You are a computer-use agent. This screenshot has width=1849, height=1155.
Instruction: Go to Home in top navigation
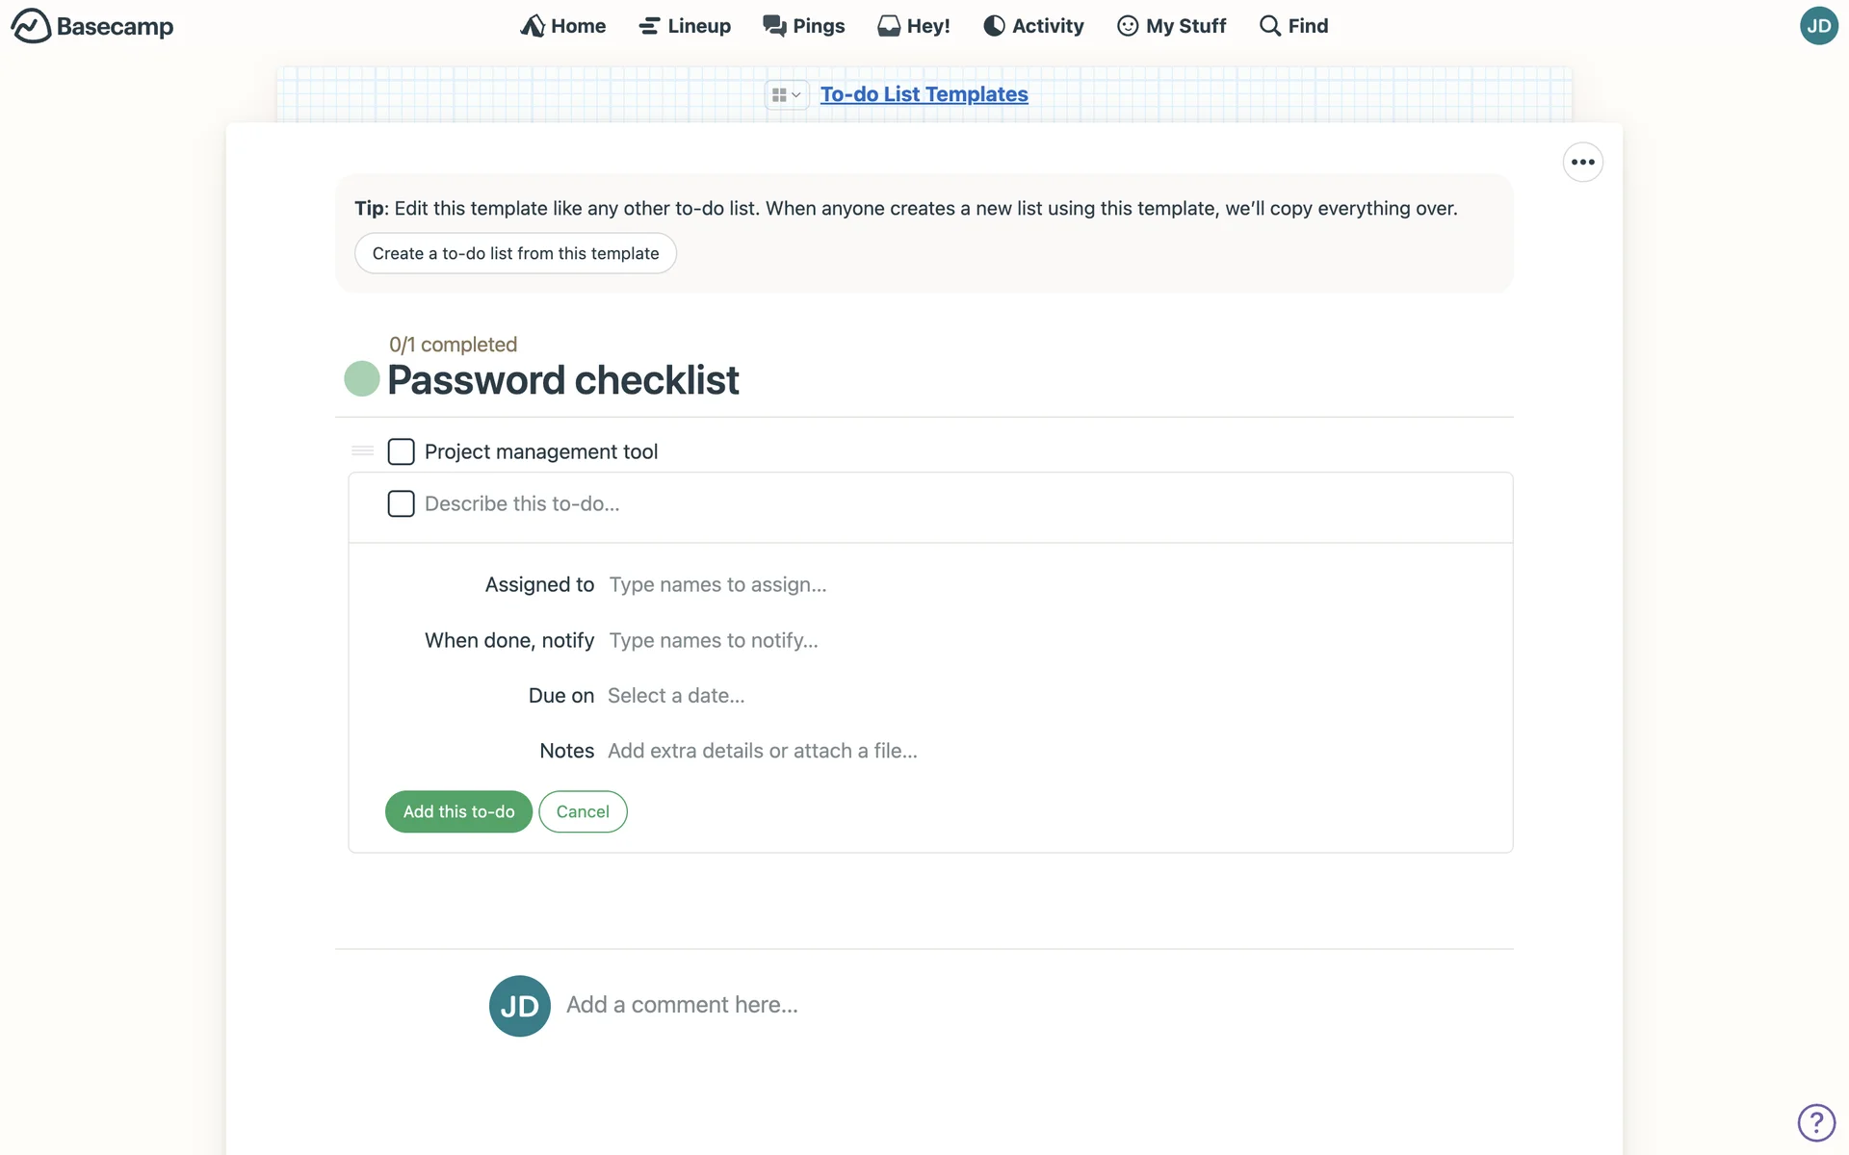click(x=563, y=26)
